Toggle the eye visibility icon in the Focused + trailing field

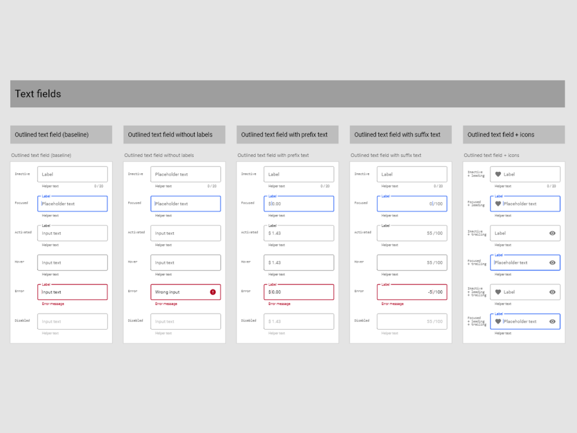coord(552,262)
